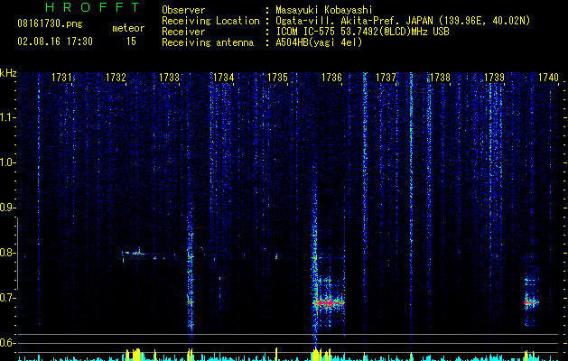Click the meteor count 15

pyautogui.click(x=131, y=42)
